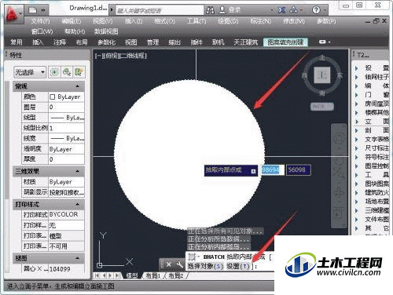Choose the 设置(T) command option
Viewport: 393px width, 295px height.
(238, 267)
